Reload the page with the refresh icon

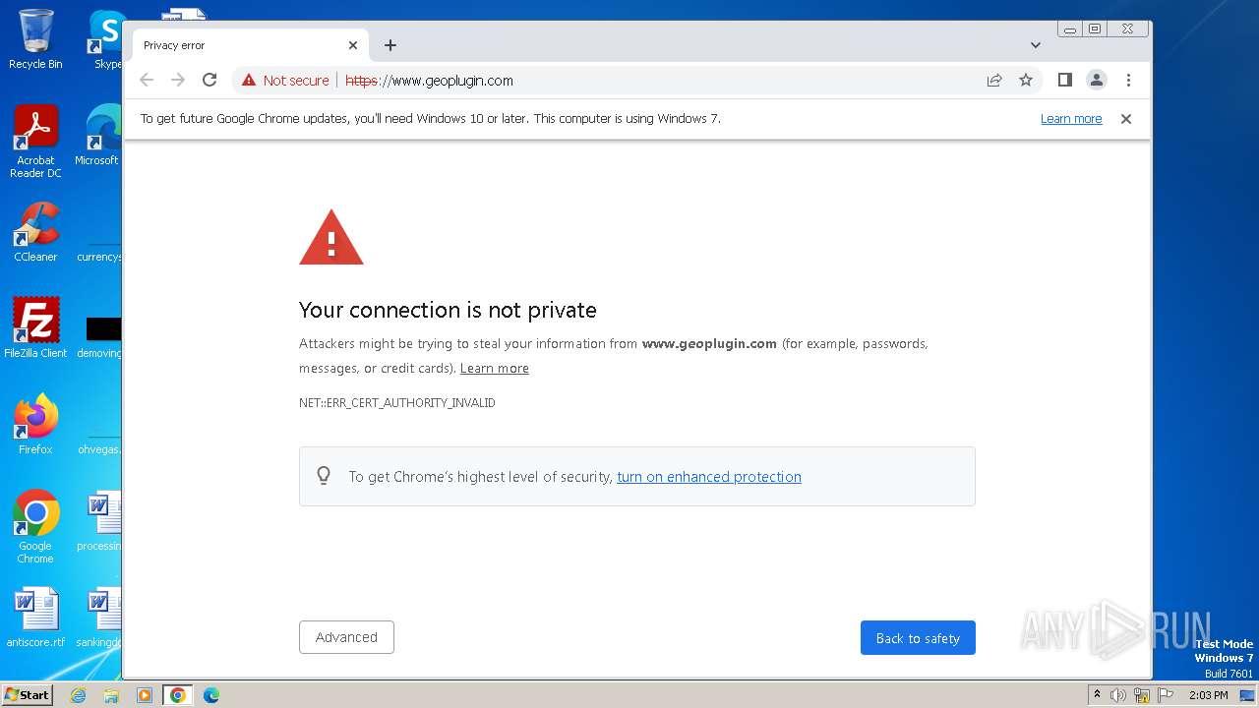coord(210,81)
